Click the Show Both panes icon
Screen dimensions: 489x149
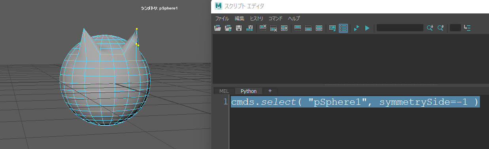(x=319, y=28)
